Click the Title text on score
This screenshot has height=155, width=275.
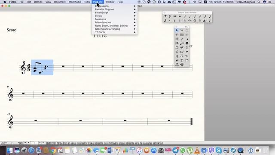pos(100,35)
